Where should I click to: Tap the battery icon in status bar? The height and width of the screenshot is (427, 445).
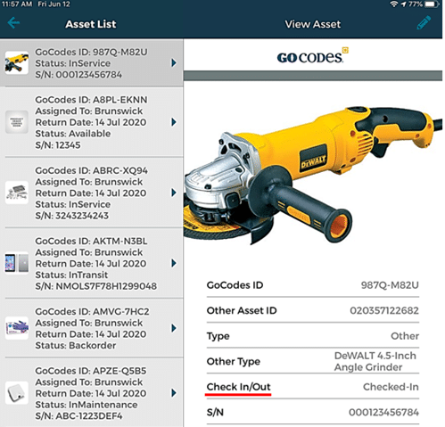coord(433,4)
